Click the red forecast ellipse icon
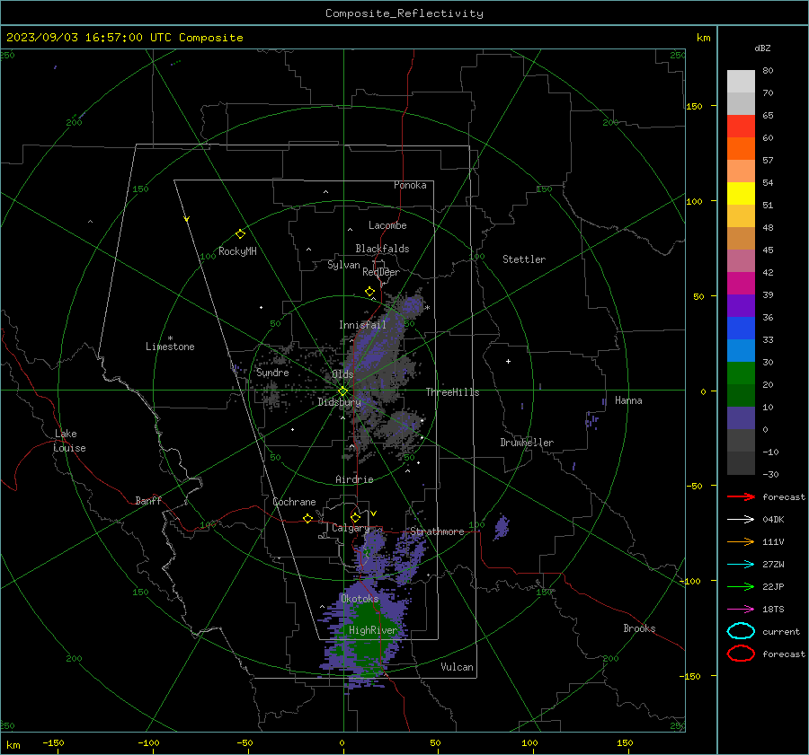Image resolution: width=809 pixels, height=755 pixels. [x=741, y=654]
